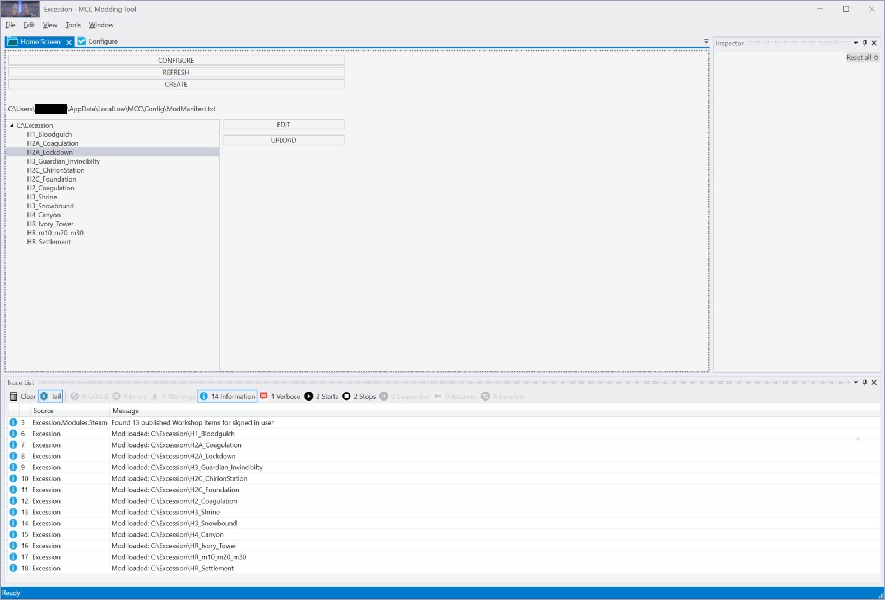Viewport: 885px width, 600px height.
Task: Toggle the 2 Stops filter
Action: click(x=359, y=396)
